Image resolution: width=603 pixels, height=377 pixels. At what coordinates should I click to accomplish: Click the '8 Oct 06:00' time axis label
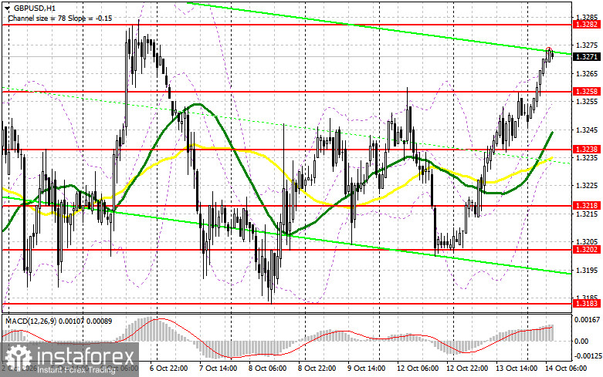267,369
